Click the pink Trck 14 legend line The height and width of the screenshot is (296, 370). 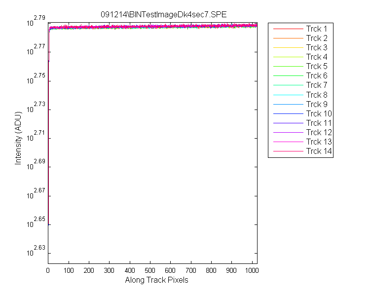288,151
